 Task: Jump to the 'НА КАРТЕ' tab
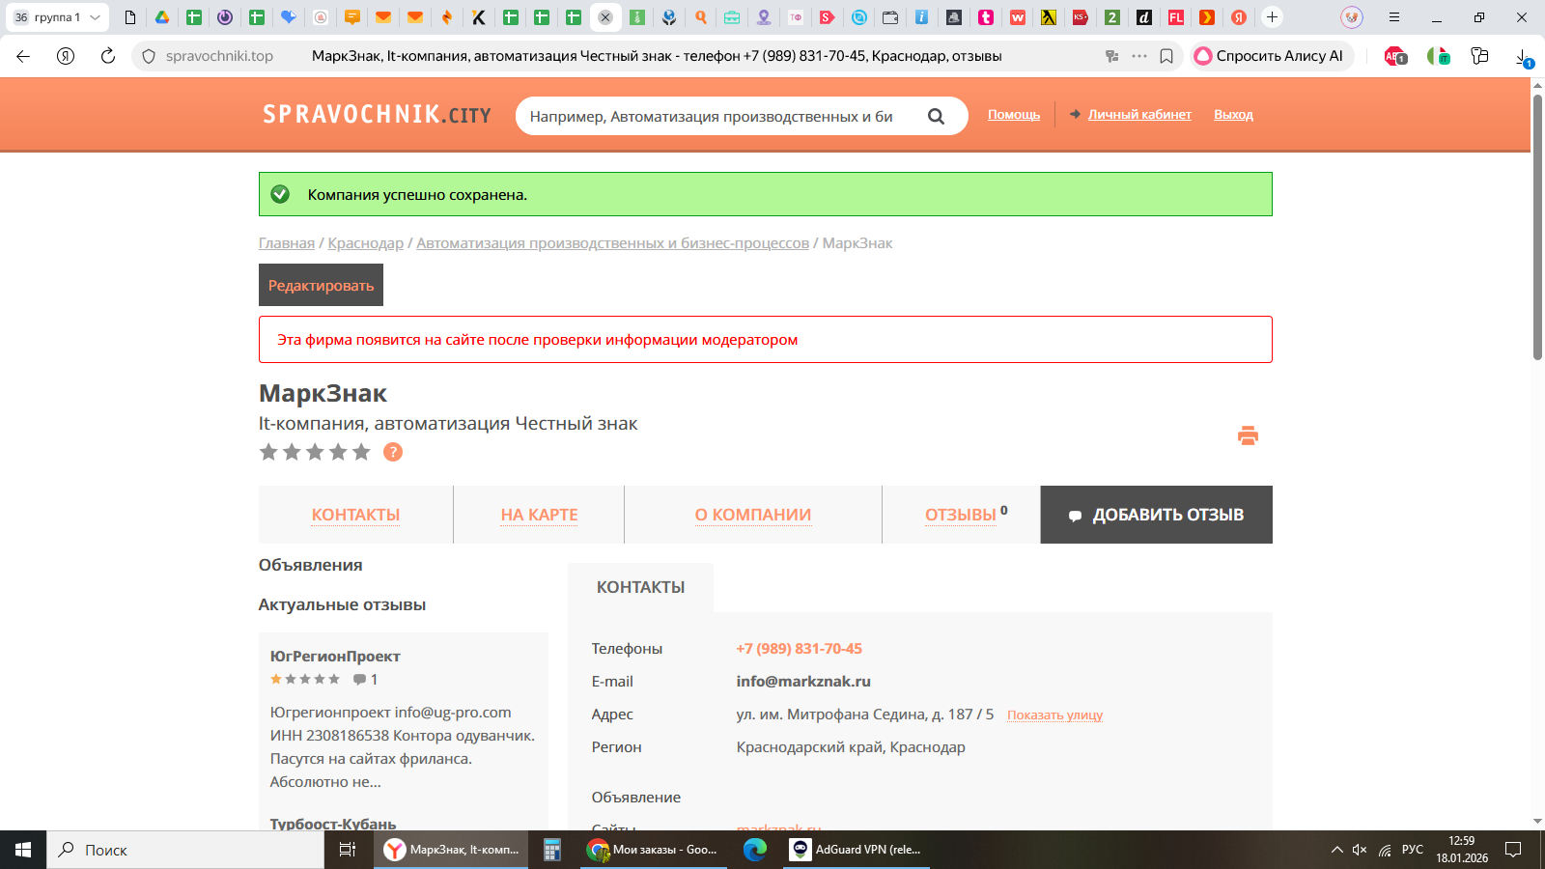coord(539,515)
